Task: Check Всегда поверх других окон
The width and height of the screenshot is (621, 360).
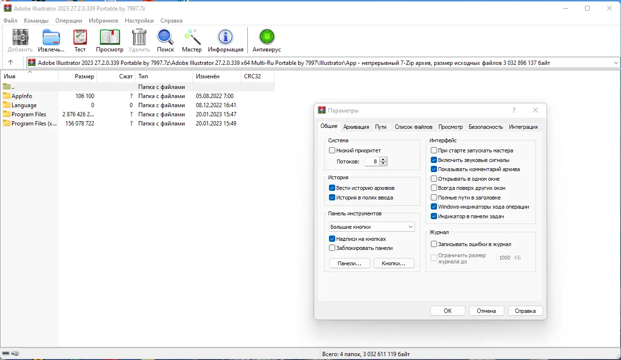Action: tap(434, 188)
